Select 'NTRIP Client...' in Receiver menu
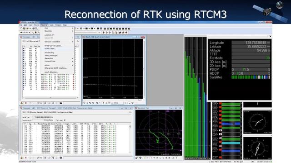Image resolution: width=291 pixels, height=163 pixels. [50, 48]
